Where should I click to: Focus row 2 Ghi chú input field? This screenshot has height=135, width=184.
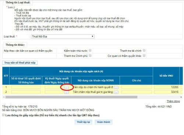tap(137, 92)
